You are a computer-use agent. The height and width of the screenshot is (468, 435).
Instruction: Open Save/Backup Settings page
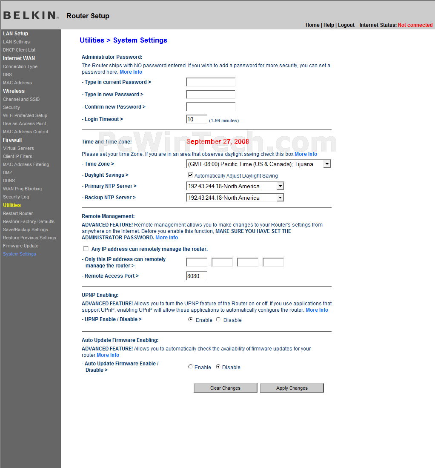[x=26, y=230]
